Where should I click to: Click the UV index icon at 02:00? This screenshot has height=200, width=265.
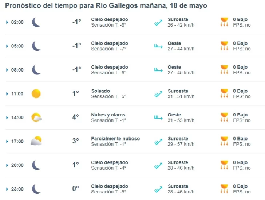[x=224, y=22]
